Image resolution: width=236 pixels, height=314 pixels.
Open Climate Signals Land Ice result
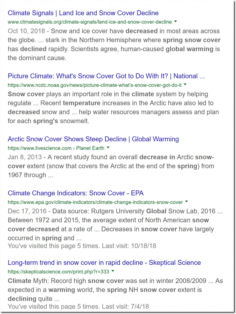(83, 13)
